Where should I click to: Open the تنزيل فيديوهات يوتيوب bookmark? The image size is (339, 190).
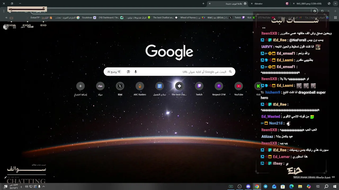138,18
